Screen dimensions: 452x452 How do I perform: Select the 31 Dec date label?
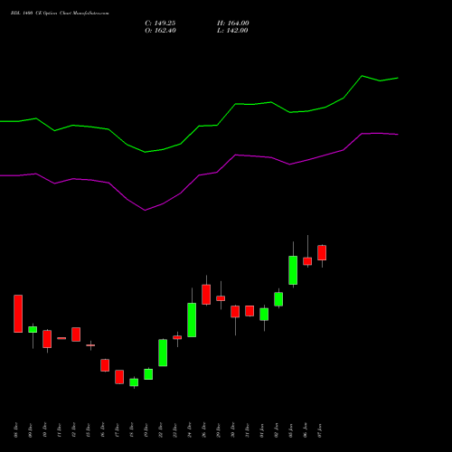pyautogui.click(x=248, y=430)
